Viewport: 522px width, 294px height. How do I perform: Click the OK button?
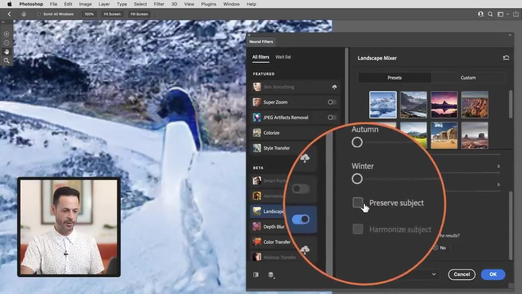pos(493,274)
